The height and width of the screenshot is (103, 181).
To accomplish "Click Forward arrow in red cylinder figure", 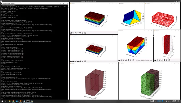I will coord(159,60).
